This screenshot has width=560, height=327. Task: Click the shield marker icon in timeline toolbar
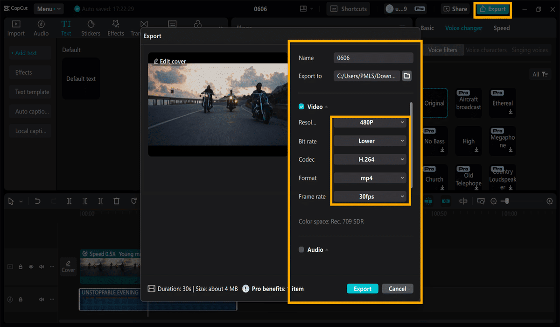134,201
